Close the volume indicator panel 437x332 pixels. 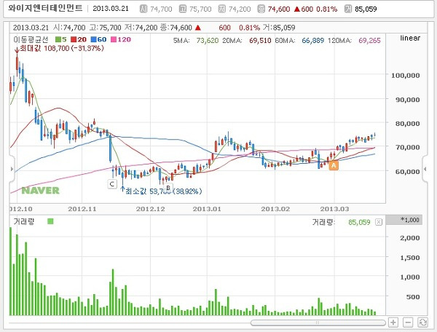[x=379, y=222]
